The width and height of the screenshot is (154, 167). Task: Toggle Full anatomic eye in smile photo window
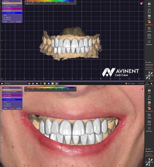tap(5, 96)
